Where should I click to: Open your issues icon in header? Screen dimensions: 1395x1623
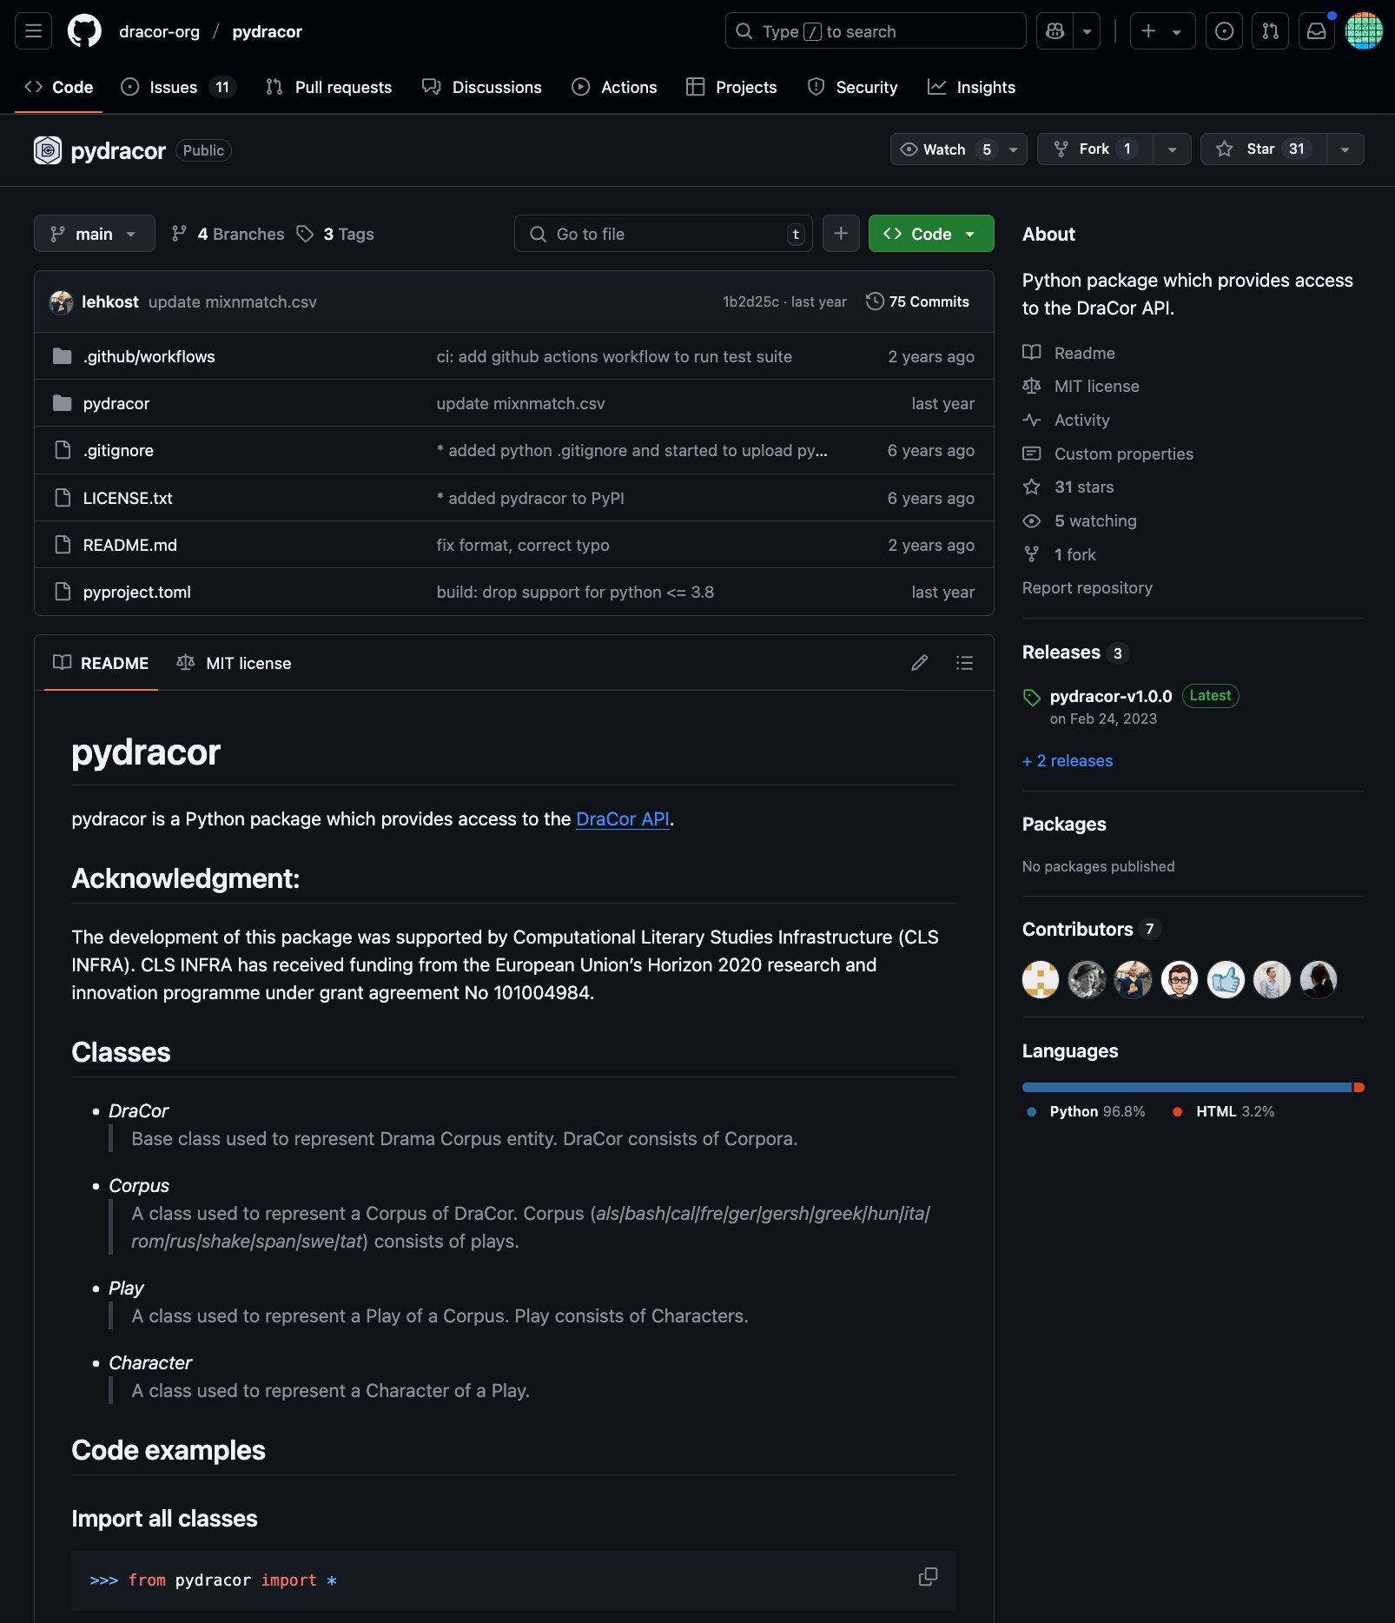[x=1224, y=31]
